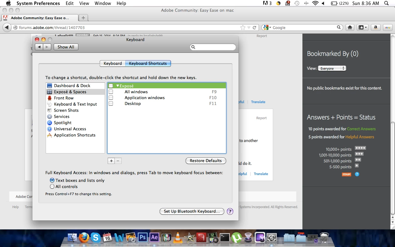Viewport: 395px width, 247px height.
Task: Open Firefox bookmarks menu button
Action: pos(363,27)
